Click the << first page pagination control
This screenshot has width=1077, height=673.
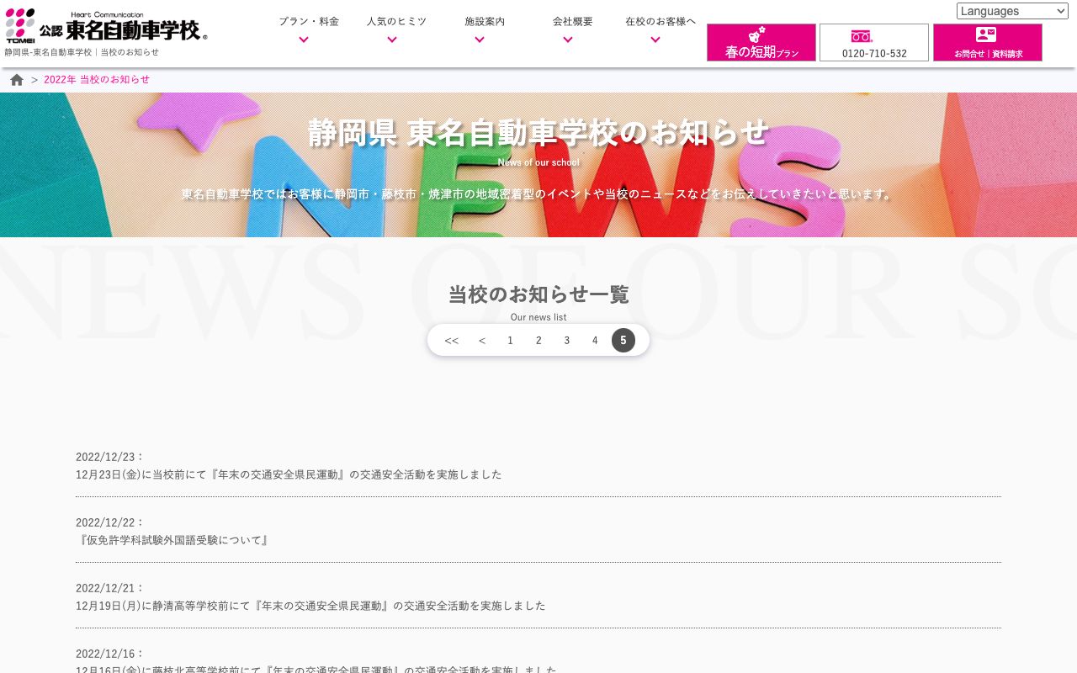pos(451,340)
